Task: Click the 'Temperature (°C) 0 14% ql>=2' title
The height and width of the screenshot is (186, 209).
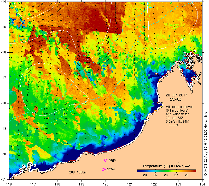Action: pos(166,166)
